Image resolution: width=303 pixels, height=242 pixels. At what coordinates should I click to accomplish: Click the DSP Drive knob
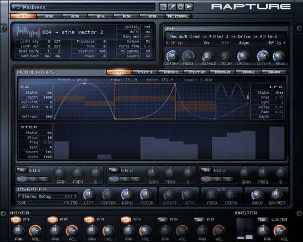coord(243,56)
